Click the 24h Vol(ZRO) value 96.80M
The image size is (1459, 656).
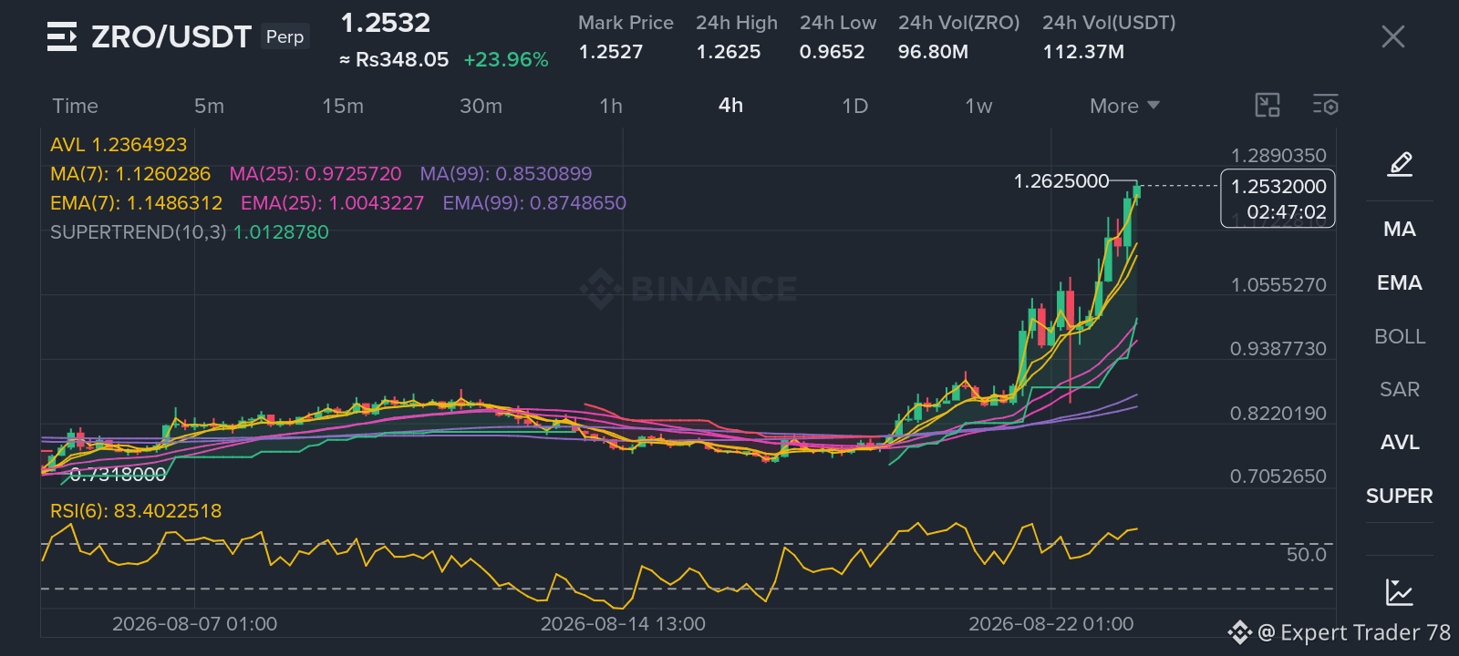point(933,52)
